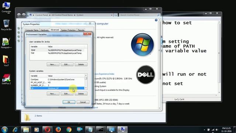This screenshot has width=236, height=133.
Task: Click Edit under System variables
Action: [67, 93]
